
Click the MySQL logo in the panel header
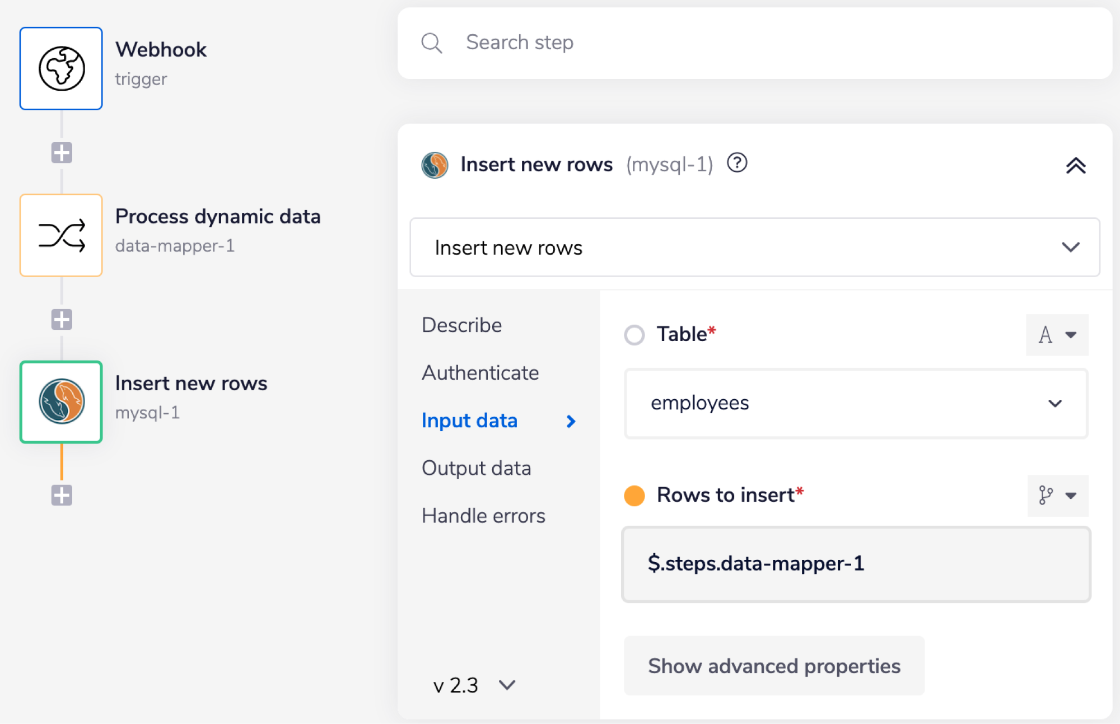(435, 164)
